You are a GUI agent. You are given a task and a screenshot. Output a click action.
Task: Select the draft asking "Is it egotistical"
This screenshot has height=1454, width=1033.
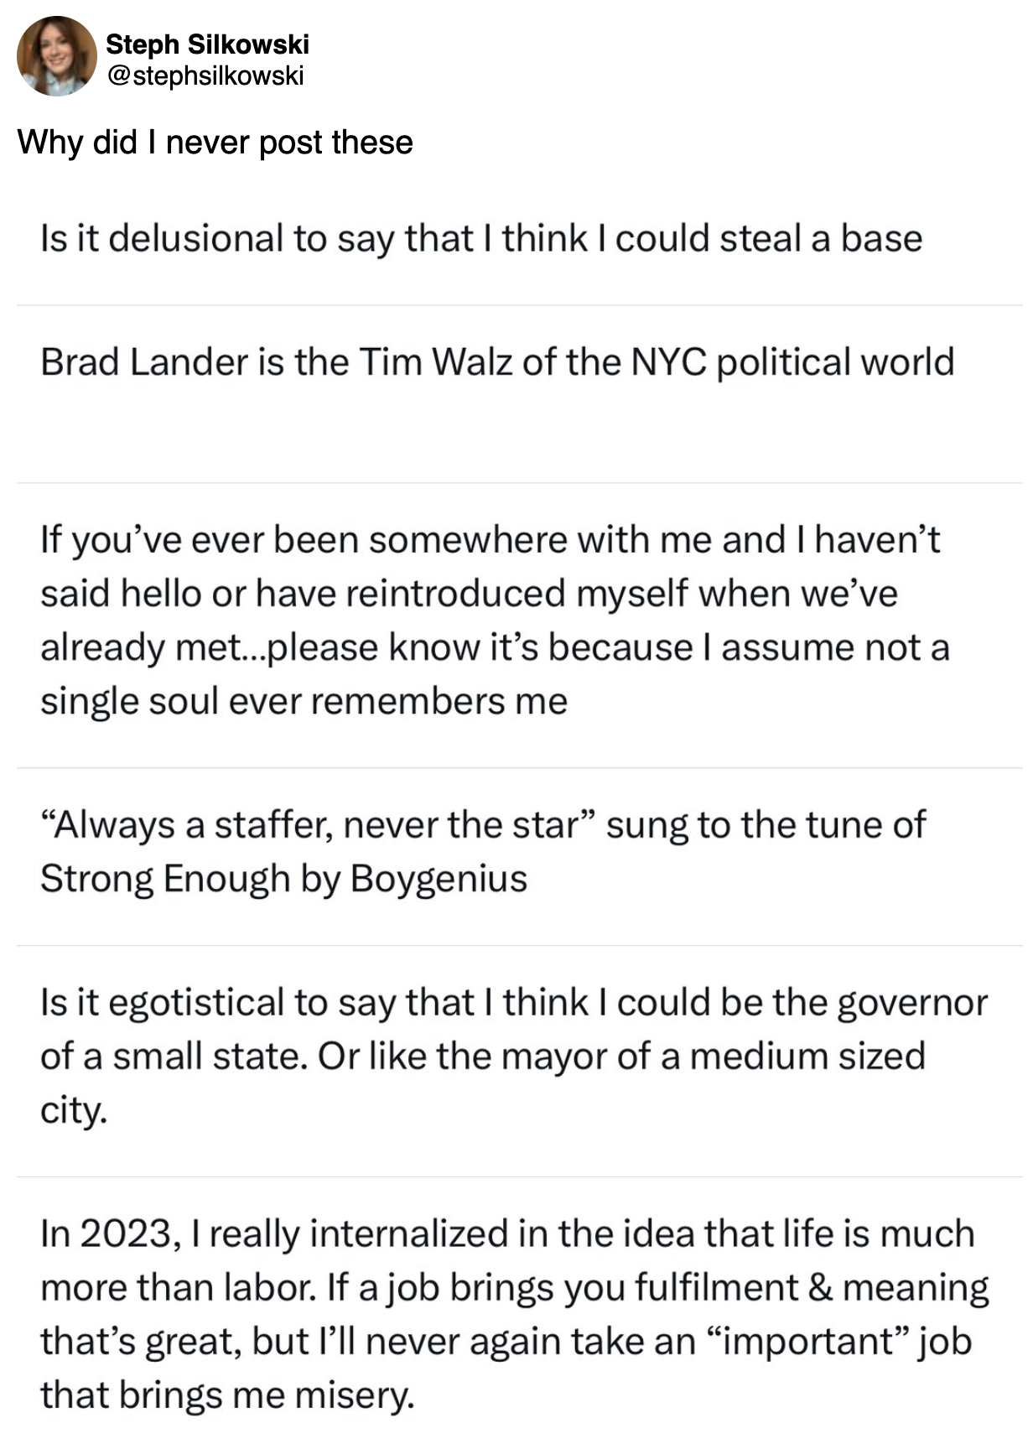tap(513, 1056)
